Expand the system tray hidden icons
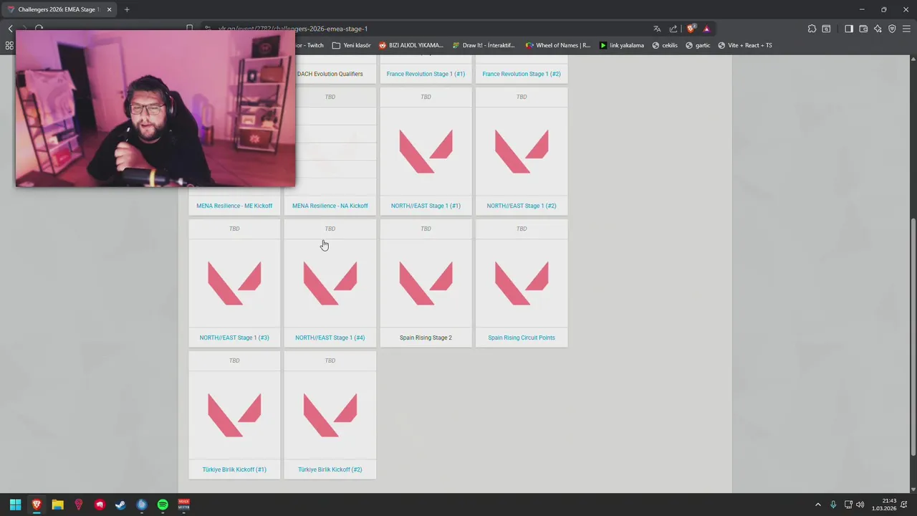This screenshot has width=917, height=516. click(x=818, y=505)
